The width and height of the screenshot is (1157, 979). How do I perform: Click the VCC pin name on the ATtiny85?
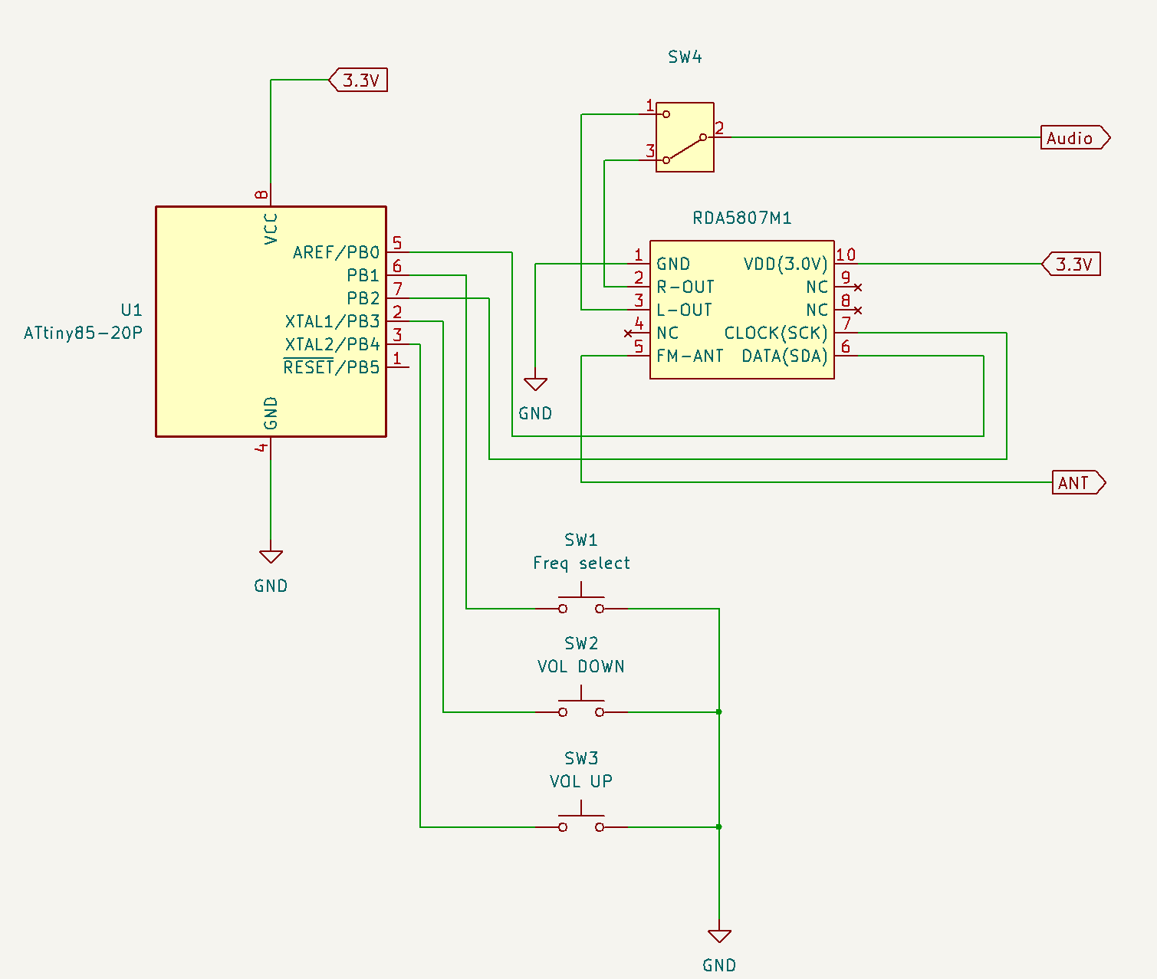coord(271,229)
